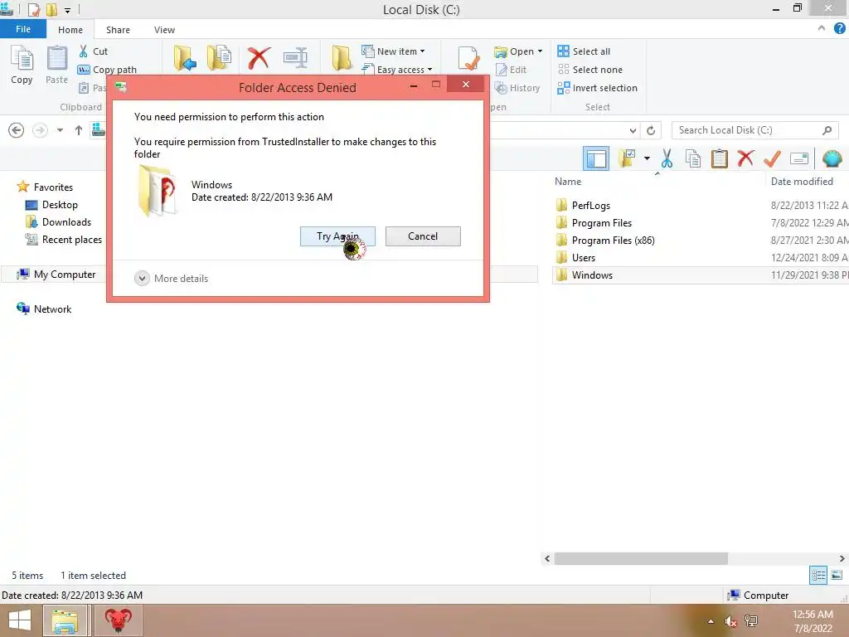The height and width of the screenshot is (637, 849).
Task: Expand More details in the dialog
Action: click(x=171, y=279)
